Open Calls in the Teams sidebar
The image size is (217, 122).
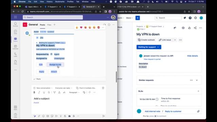pyautogui.click(x=15, y=55)
